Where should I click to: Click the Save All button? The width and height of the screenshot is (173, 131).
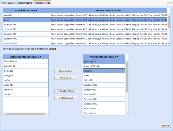click(165, 126)
